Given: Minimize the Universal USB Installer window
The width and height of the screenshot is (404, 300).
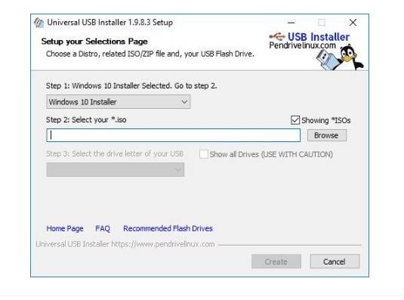Looking at the screenshot, I should point(291,23).
